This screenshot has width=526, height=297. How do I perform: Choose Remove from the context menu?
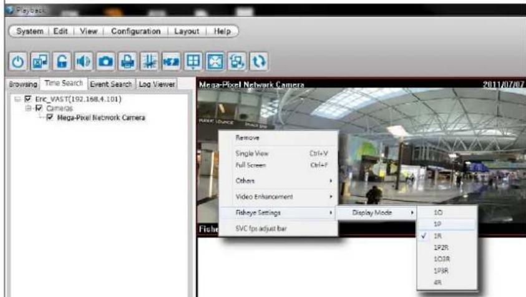point(278,138)
